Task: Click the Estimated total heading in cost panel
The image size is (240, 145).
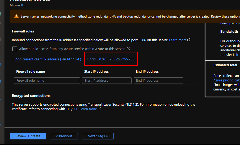Action: click(x=225, y=65)
